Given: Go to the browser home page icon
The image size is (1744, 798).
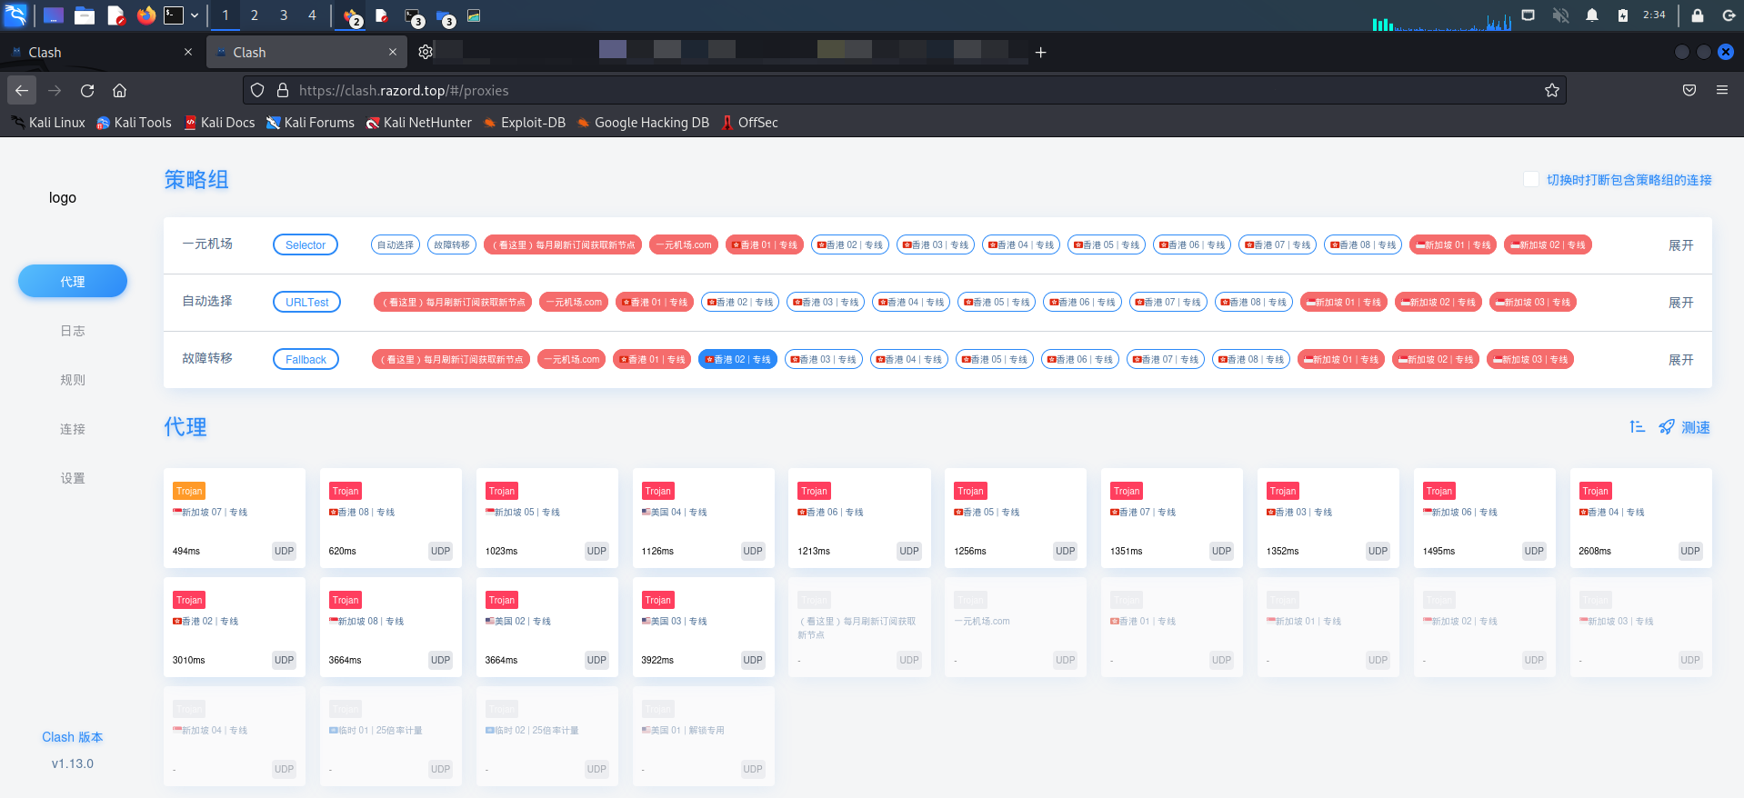Looking at the screenshot, I should tap(119, 91).
